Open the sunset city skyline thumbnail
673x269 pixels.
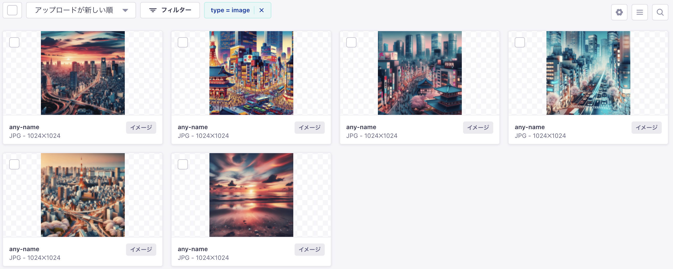pos(83,73)
